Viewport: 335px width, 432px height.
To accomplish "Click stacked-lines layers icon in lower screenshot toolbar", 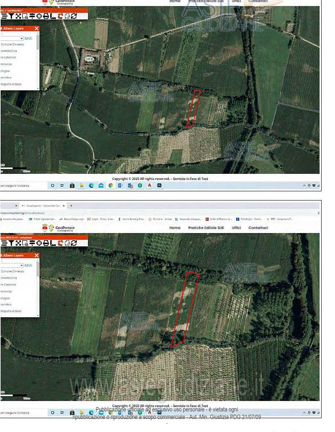I will pyautogui.click(x=32, y=243).
